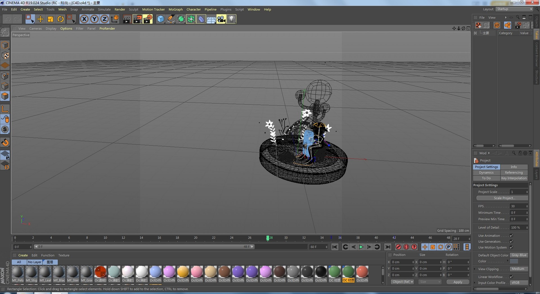Select the Rotate tool in top toolbar
Screen dimensions: 540x294
tap(60, 19)
